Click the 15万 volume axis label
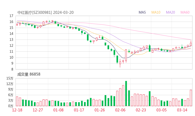The width and height of the screenshot is (195, 116). [10, 78]
